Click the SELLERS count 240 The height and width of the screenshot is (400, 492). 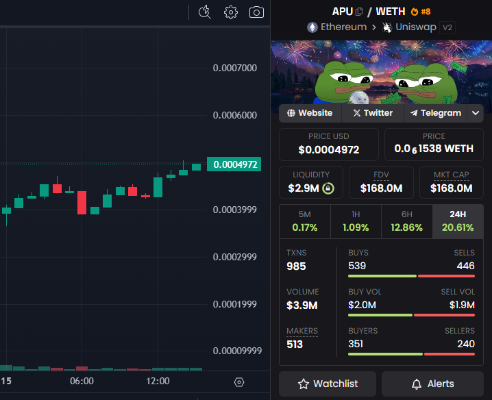[x=466, y=344]
